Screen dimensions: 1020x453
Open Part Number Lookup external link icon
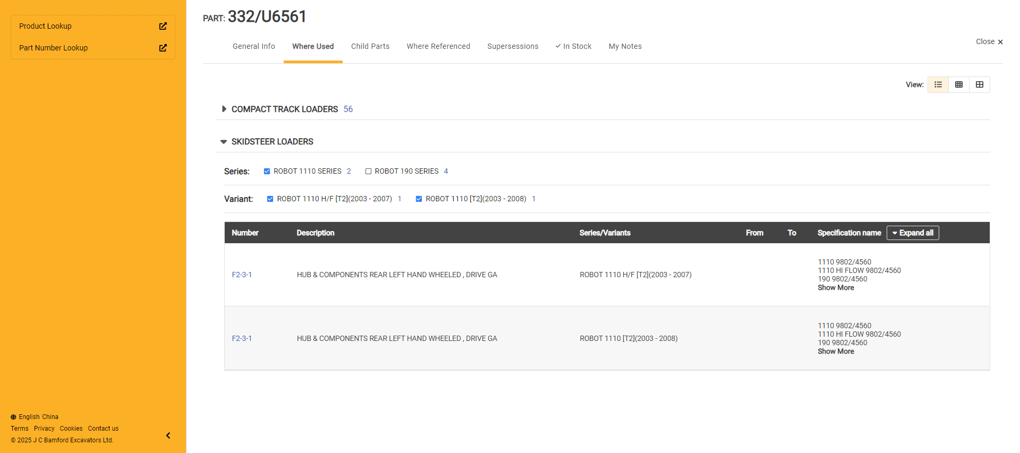point(163,48)
